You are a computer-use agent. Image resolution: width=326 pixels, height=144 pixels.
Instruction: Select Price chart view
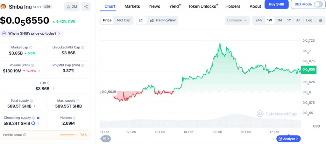point(107,20)
